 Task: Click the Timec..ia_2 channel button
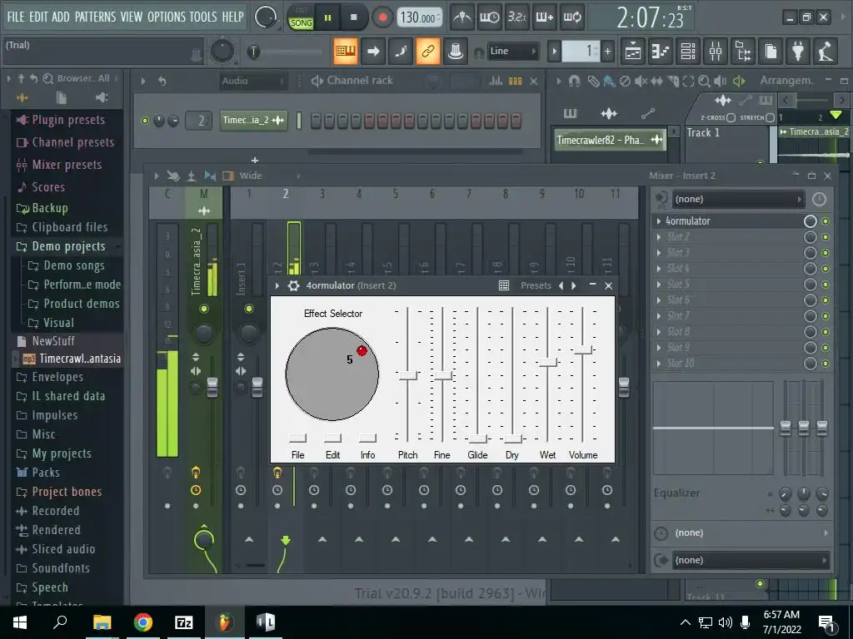click(253, 120)
